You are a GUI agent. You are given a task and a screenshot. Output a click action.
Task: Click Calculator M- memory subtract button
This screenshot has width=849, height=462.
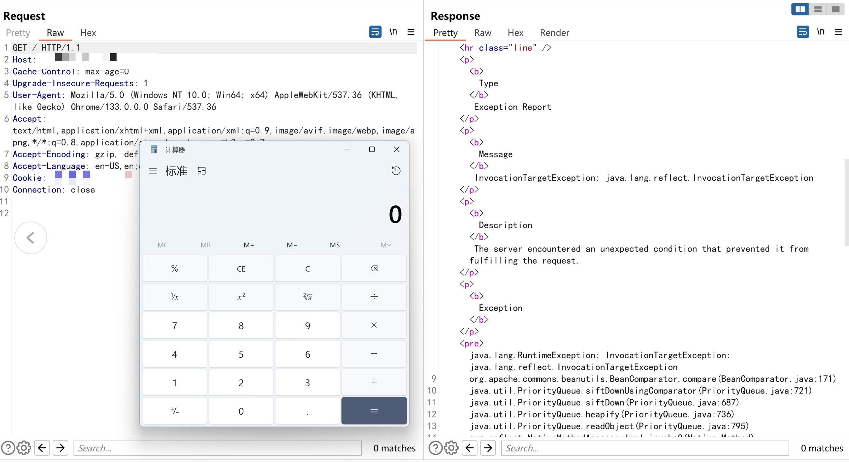tap(292, 245)
